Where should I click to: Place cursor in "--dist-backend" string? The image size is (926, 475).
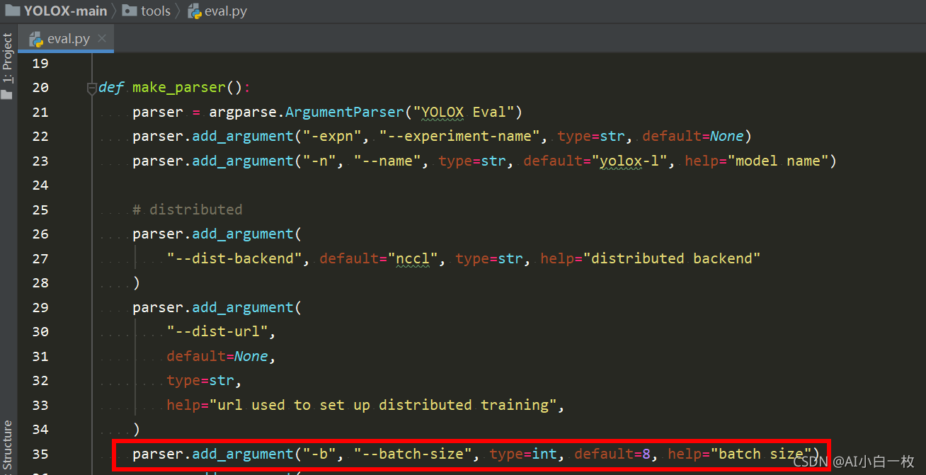235,258
